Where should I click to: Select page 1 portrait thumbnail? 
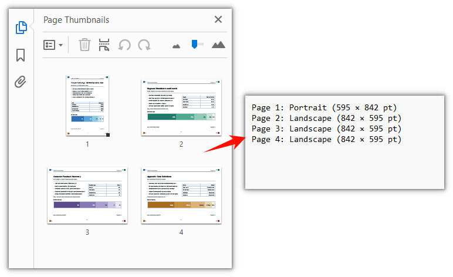[87, 106]
